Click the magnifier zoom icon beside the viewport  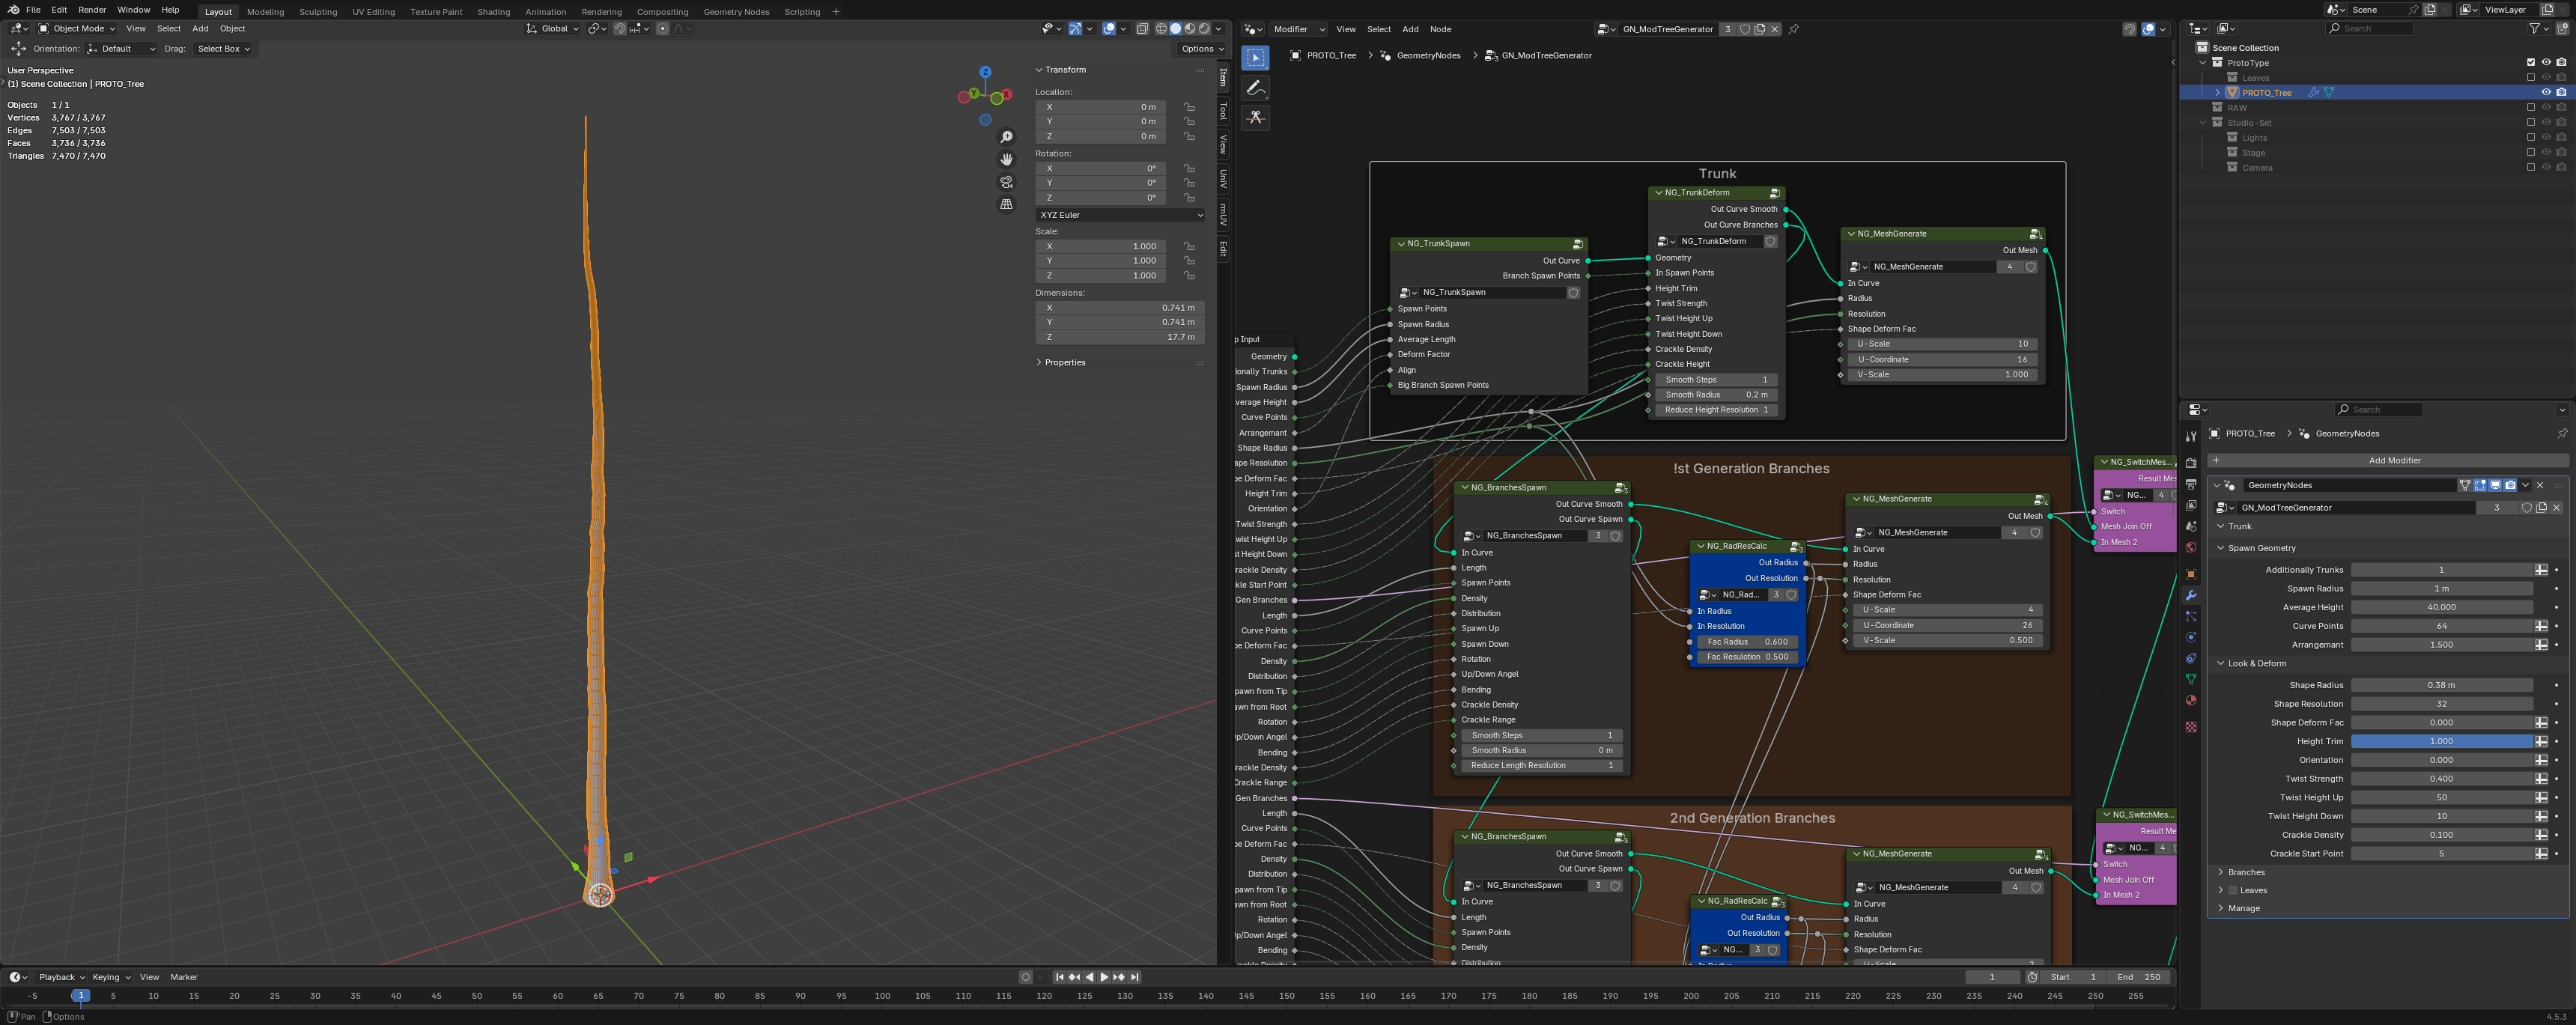1007,137
